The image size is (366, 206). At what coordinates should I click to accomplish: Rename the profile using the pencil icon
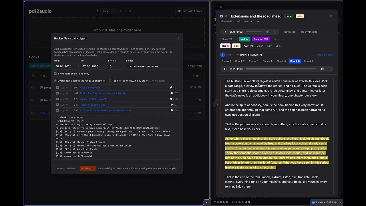pos(126,11)
